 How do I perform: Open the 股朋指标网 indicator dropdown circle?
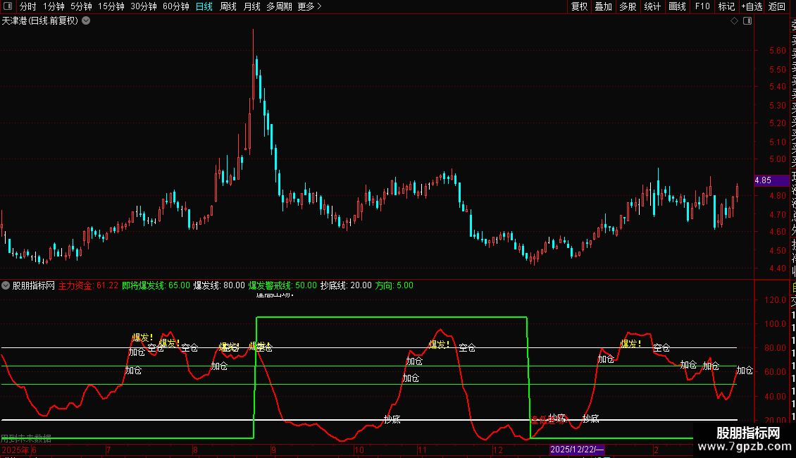pos(6,285)
